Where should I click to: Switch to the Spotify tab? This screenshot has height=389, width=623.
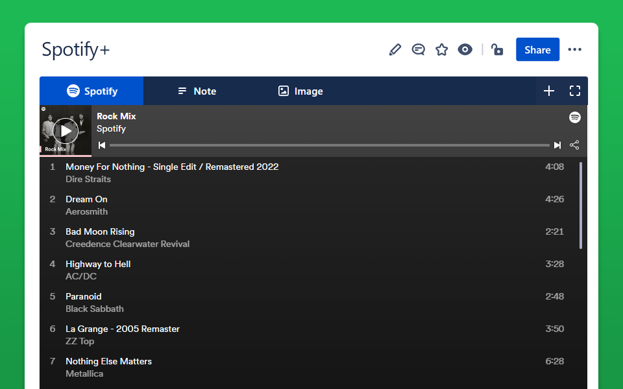[92, 91]
